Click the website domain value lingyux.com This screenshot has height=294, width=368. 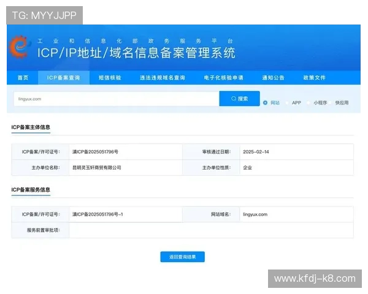pos(255,214)
